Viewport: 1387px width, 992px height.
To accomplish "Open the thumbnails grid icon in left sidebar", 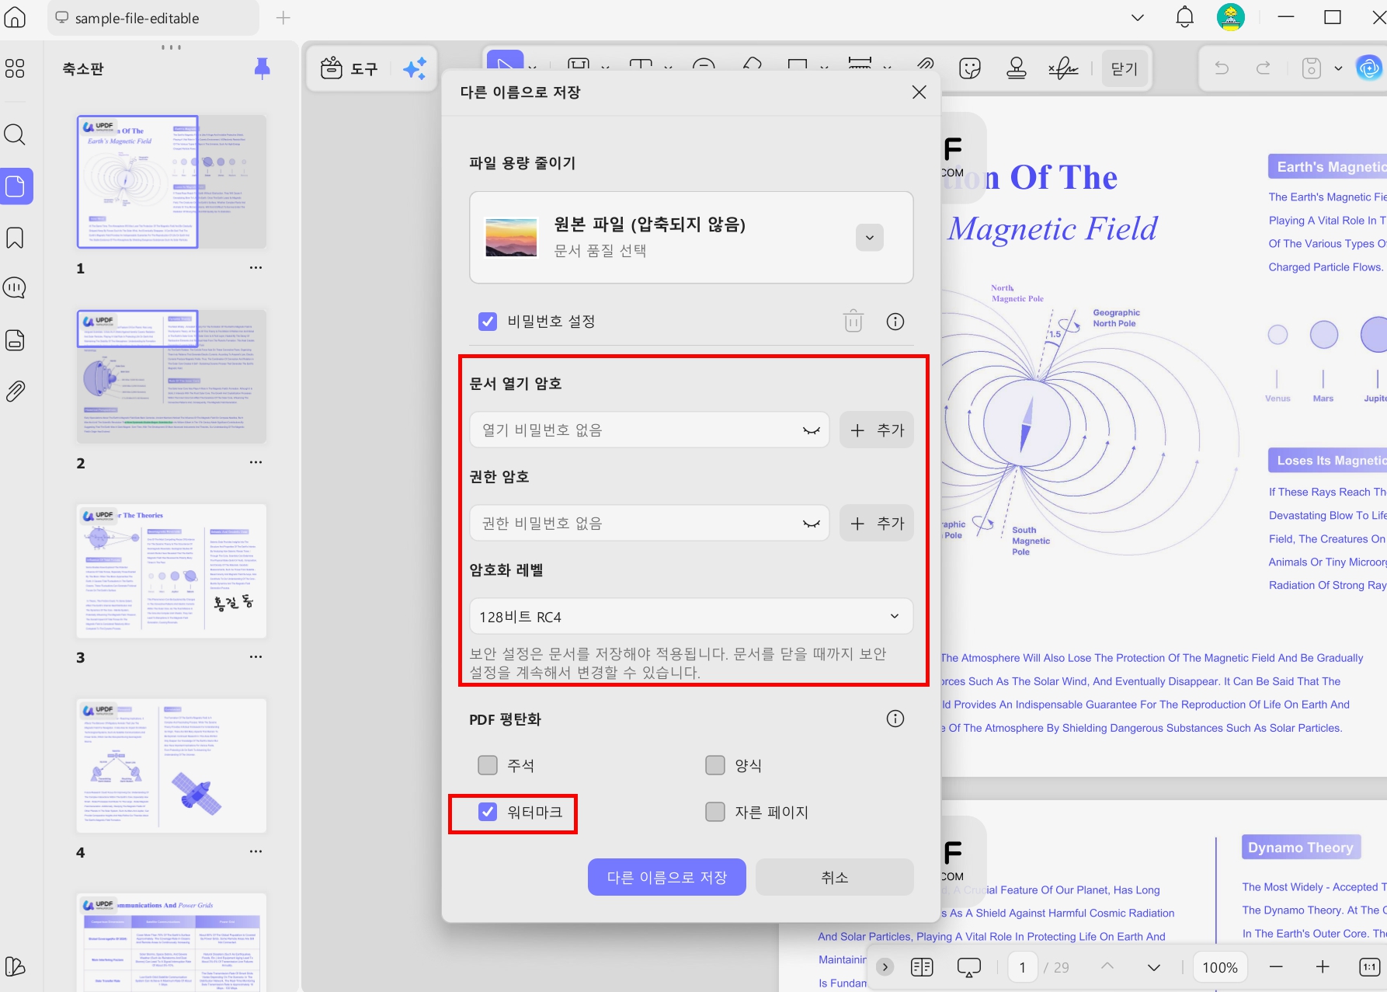I will [x=15, y=68].
